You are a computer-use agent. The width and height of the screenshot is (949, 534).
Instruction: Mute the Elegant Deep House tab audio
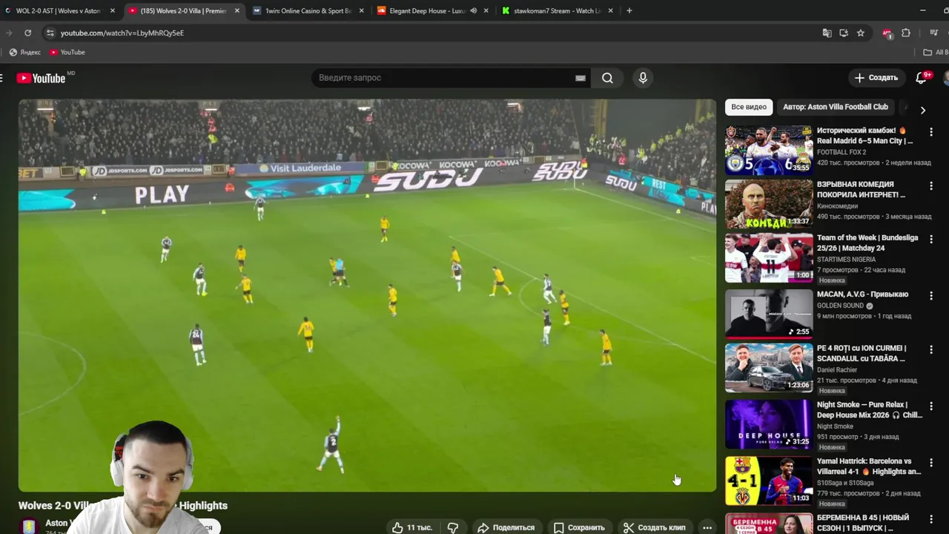click(x=473, y=10)
